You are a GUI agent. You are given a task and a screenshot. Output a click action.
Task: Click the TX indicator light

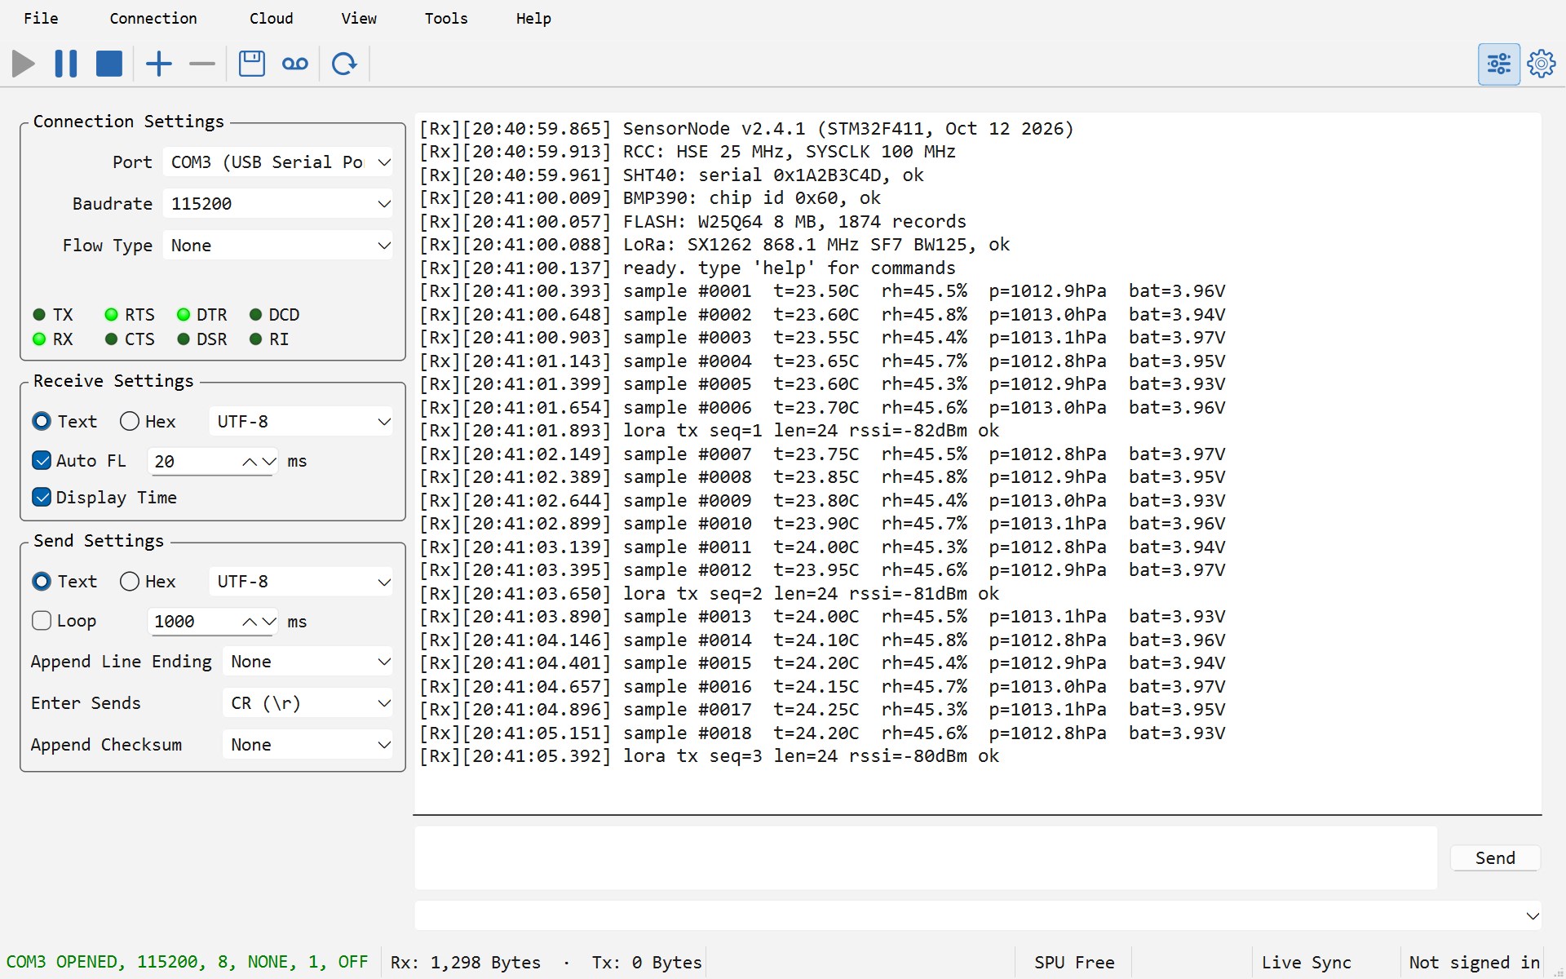pyautogui.click(x=39, y=315)
